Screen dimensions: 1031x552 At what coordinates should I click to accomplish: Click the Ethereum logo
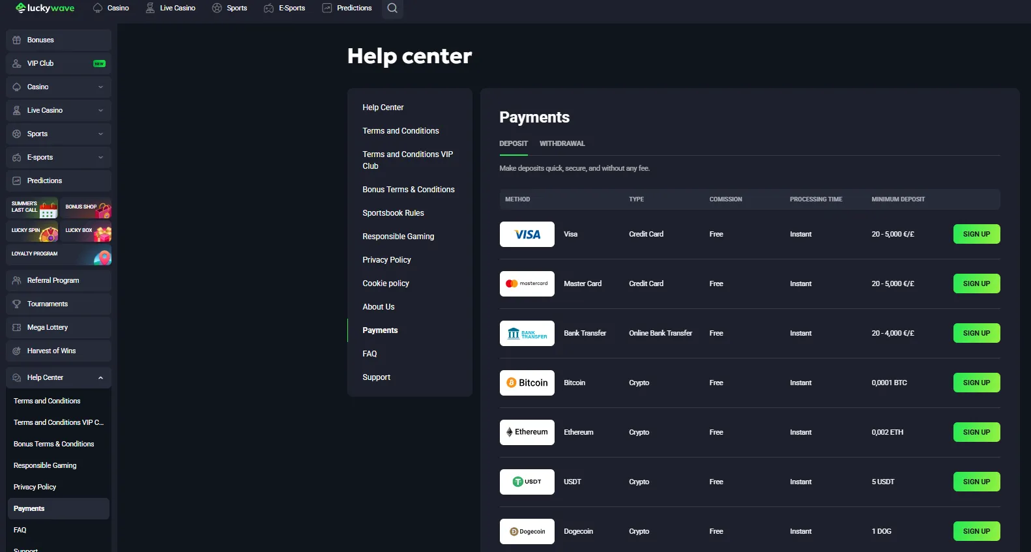click(x=527, y=432)
